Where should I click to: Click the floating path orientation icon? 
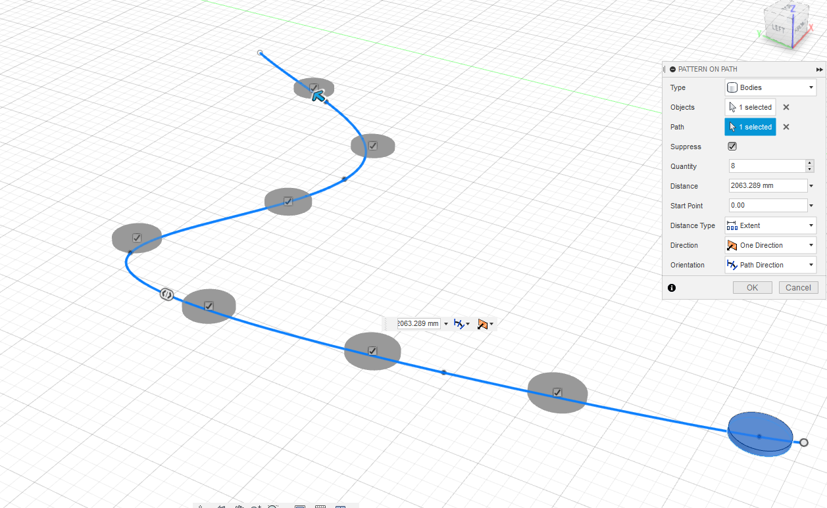point(460,324)
